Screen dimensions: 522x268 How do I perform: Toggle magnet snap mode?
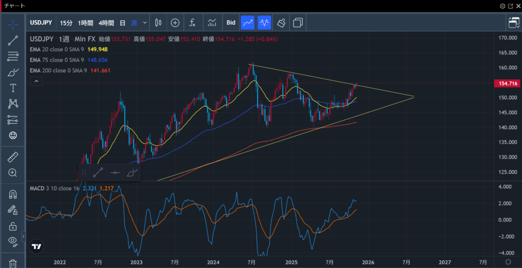(x=13, y=194)
